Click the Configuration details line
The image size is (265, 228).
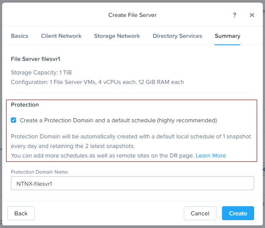pos(97,82)
